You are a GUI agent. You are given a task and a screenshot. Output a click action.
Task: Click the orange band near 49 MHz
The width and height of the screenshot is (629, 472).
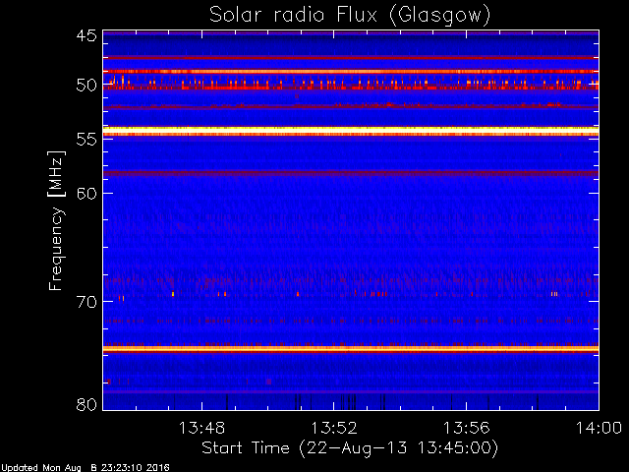click(351, 72)
